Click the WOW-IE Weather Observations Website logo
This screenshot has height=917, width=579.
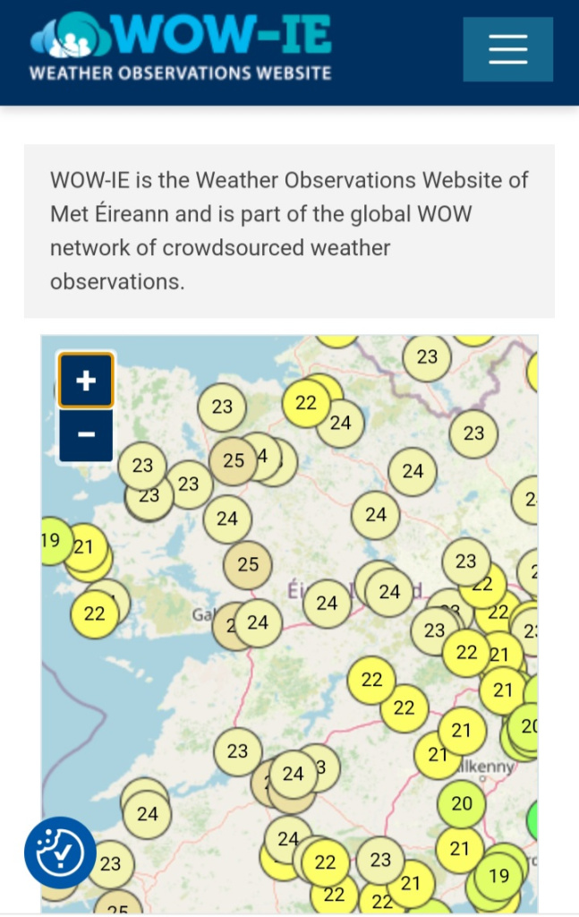click(181, 47)
